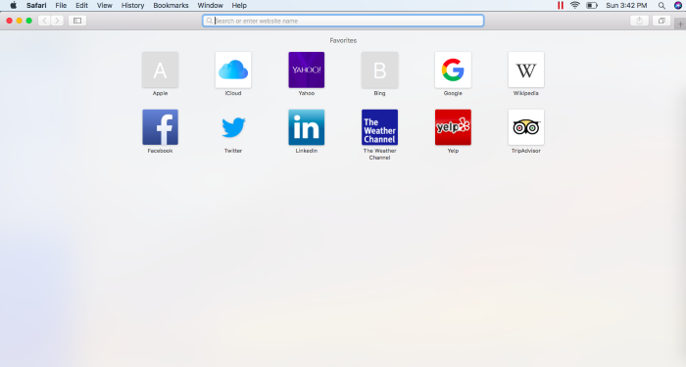
Task: Open the Apple favorite tile
Action: [160, 69]
